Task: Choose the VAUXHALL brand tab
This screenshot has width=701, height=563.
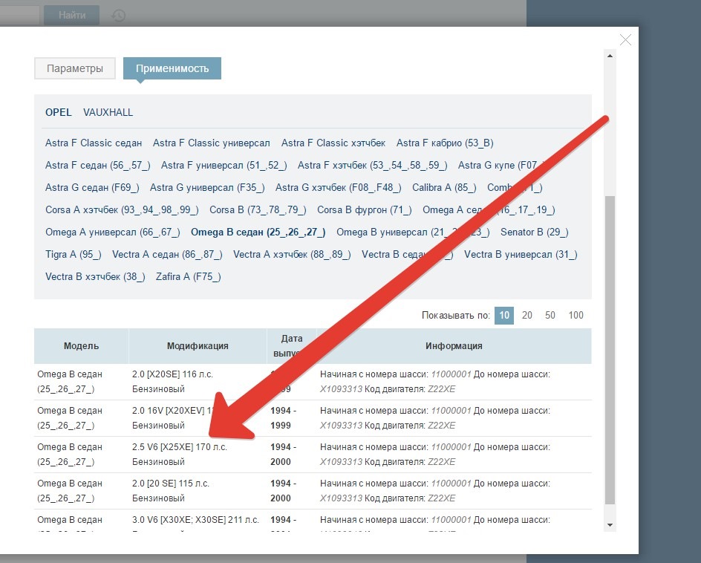Action: [108, 112]
